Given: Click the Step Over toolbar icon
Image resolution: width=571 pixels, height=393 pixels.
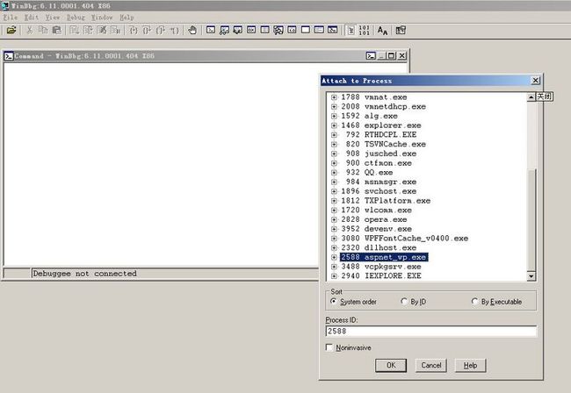Looking at the screenshot, I should 147,30.
